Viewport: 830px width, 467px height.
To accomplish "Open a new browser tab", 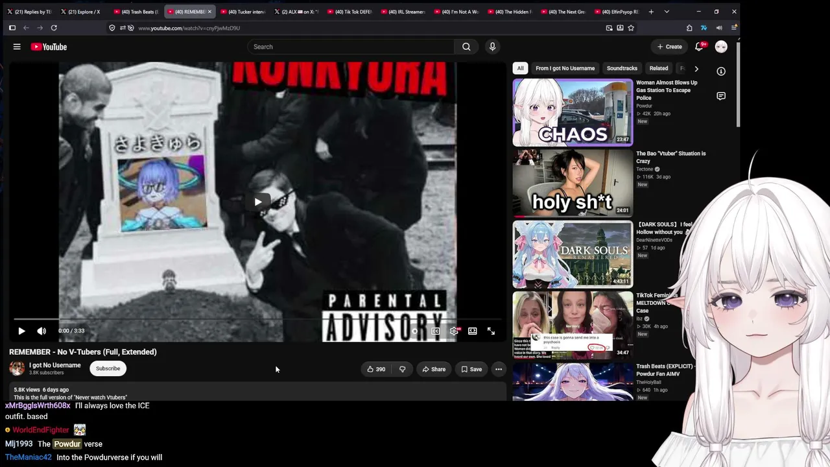I will pyautogui.click(x=651, y=12).
